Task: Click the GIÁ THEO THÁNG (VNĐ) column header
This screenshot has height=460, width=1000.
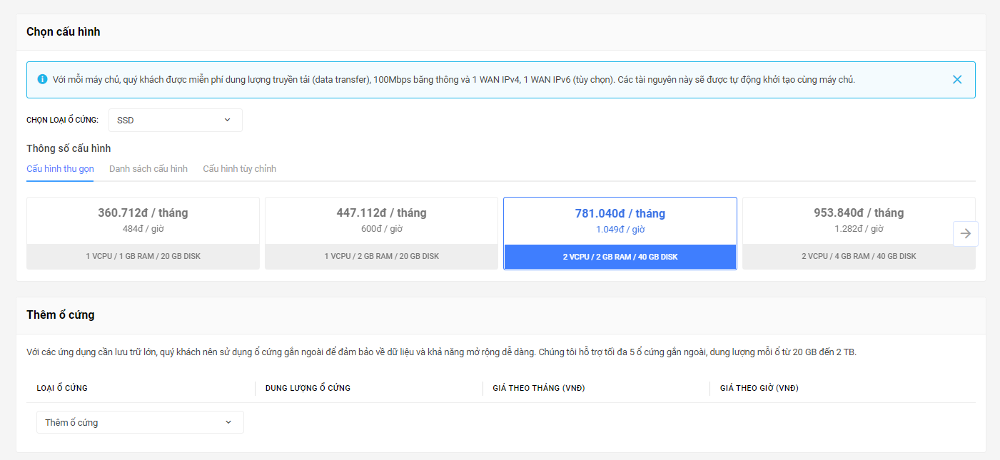Action: click(x=539, y=388)
